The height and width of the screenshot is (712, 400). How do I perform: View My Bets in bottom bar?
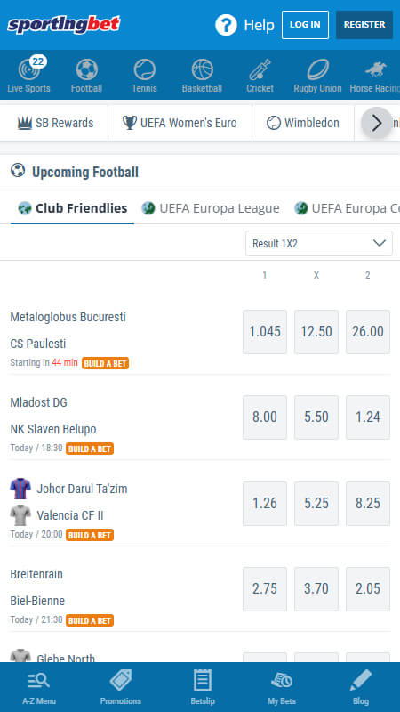281,687
